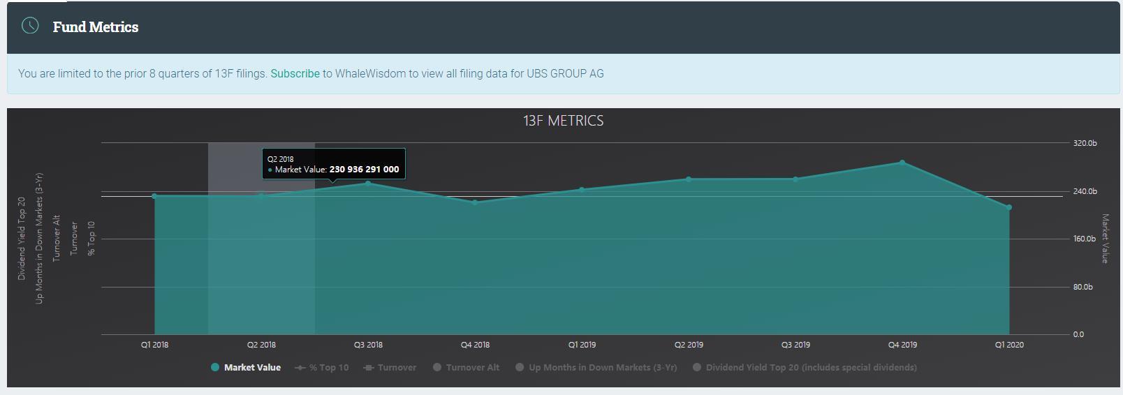Click the Q4 2018 data point marker
The height and width of the screenshot is (395, 1123).
coord(475,202)
